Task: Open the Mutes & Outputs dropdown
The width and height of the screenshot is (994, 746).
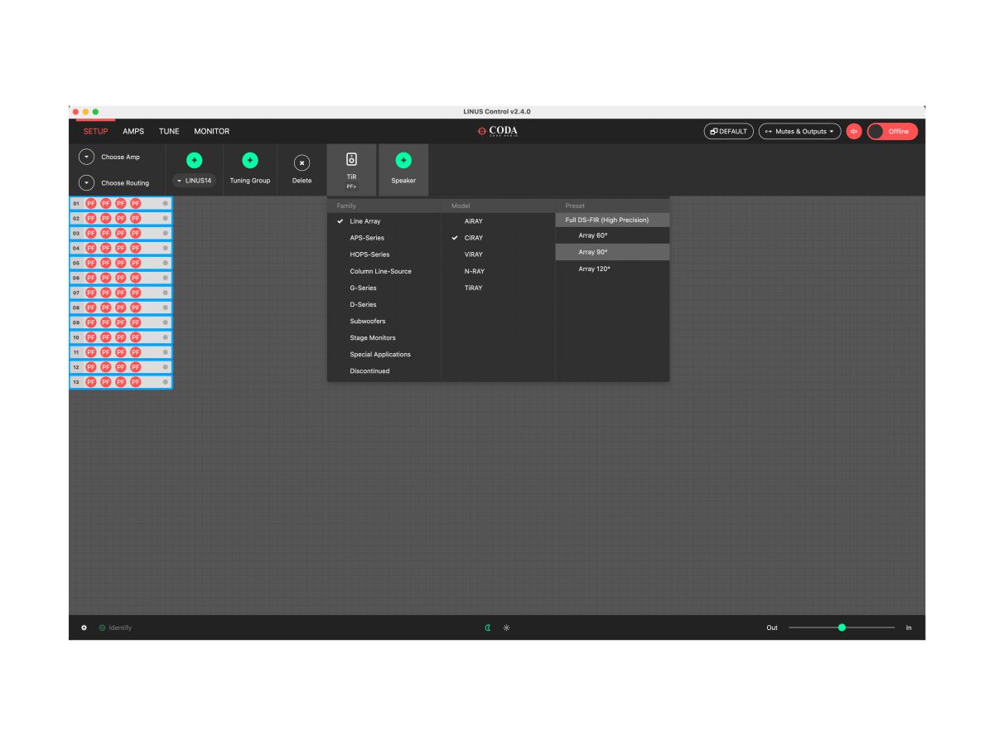Action: tap(799, 131)
